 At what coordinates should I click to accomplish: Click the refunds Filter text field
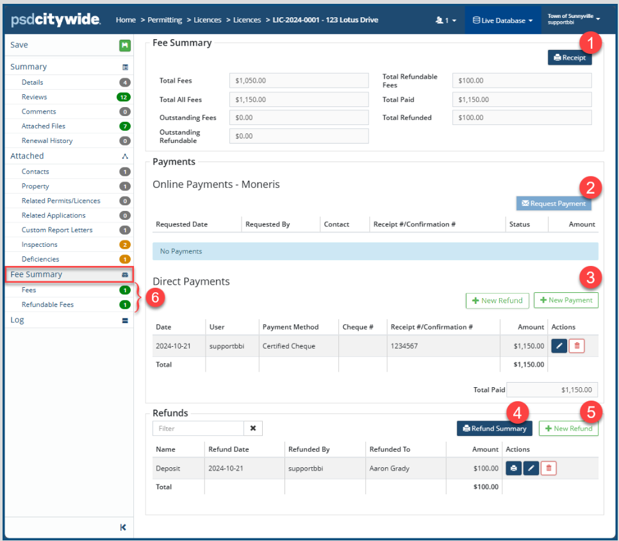[x=198, y=428]
